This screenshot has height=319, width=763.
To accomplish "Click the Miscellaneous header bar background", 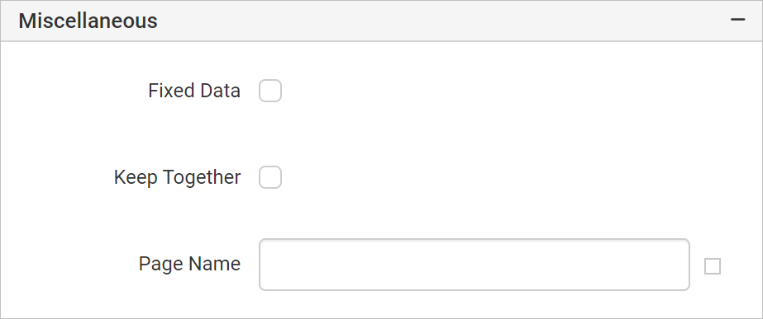I will pyautogui.click(x=382, y=21).
